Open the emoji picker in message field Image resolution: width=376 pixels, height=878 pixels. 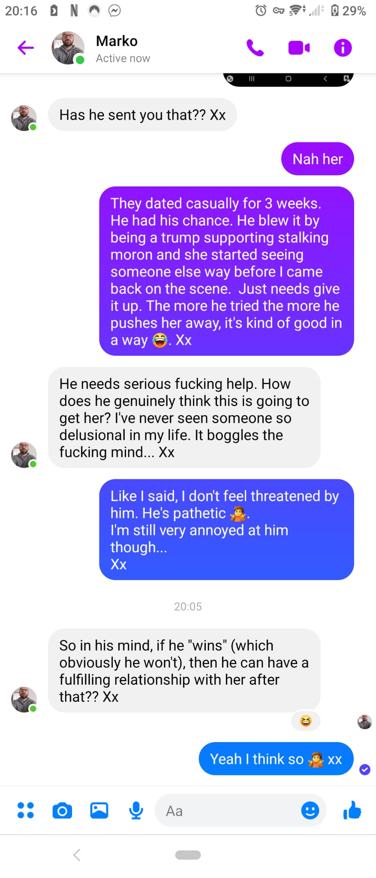coord(310,810)
